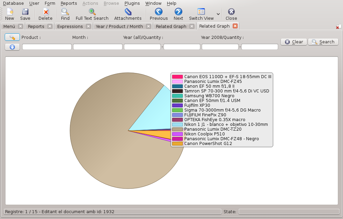
Task: Click 'FUJIFILM FinePix Z90' legend text
Action: 205,115
